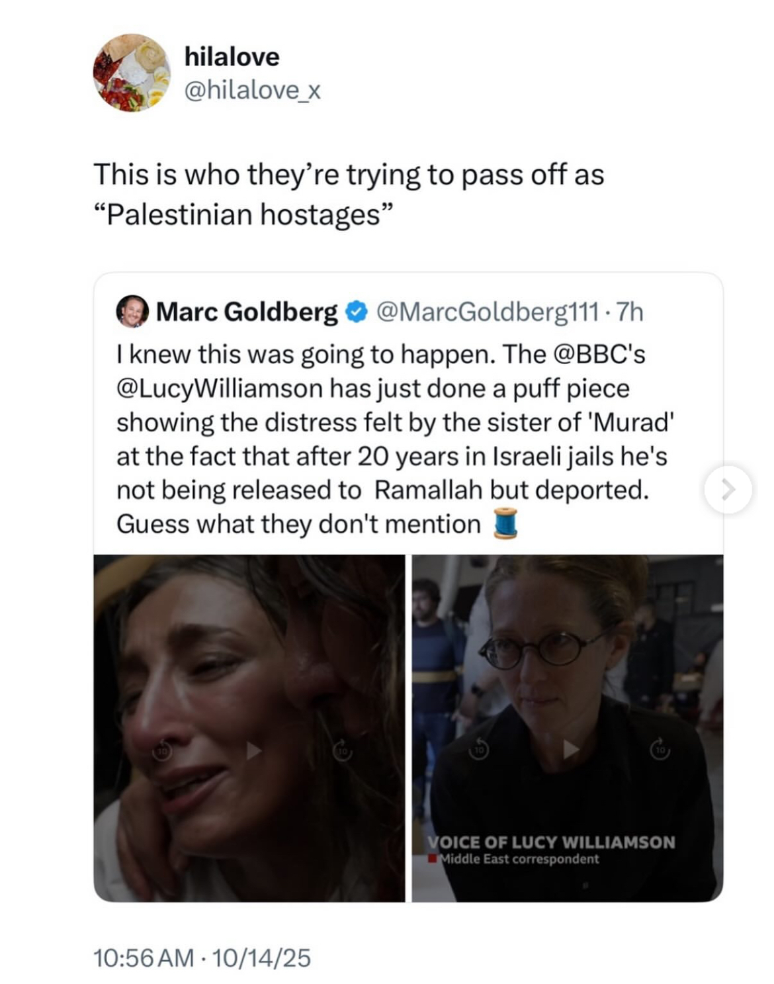Open hilalove's profile avatar
This screenshot has height=984, width=774.
click(132, 73)
